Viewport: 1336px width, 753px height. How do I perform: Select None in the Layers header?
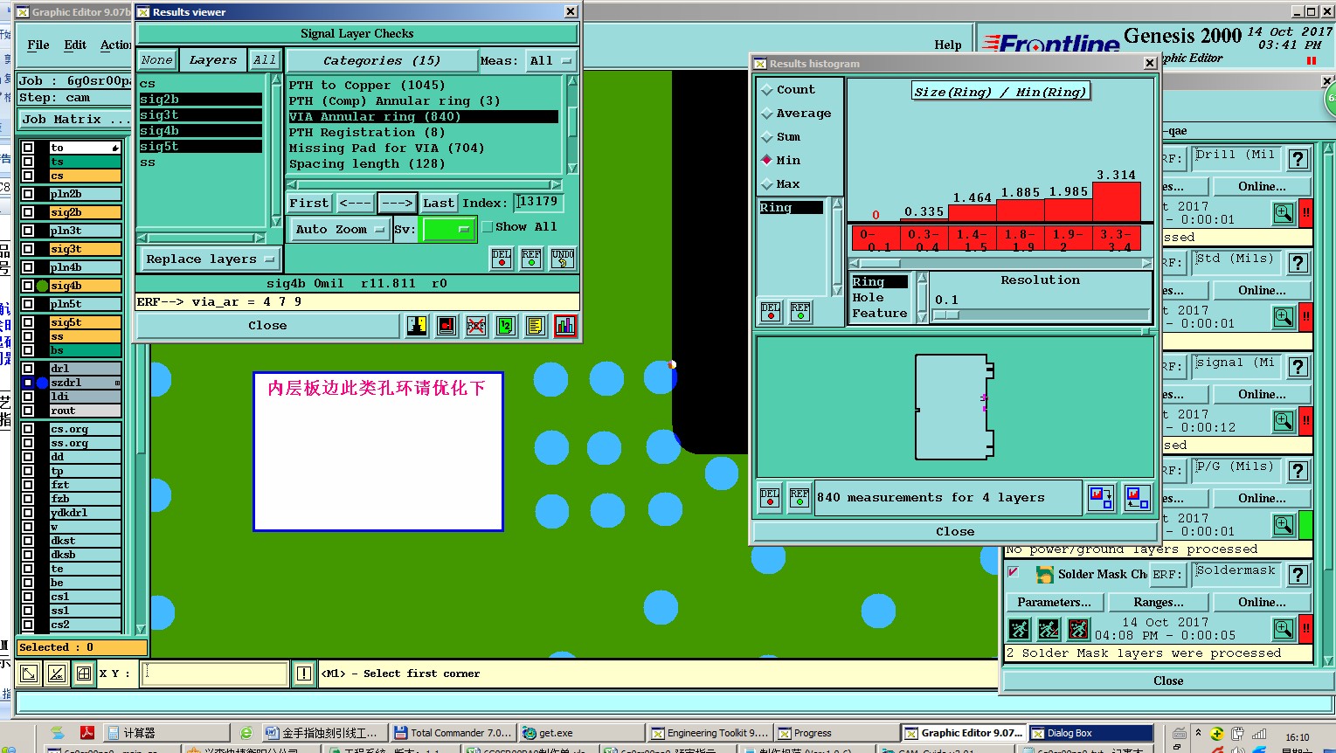pos(157,60)
